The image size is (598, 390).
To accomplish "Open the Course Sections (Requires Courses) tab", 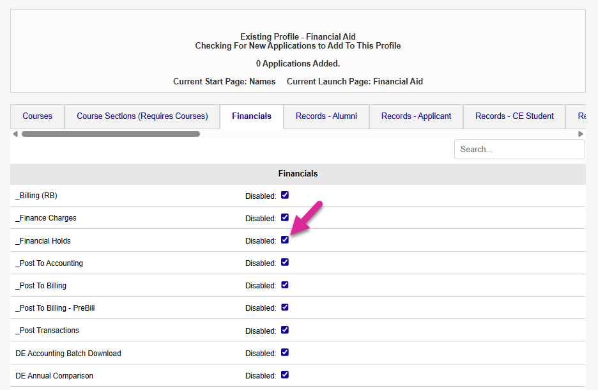I will click(142, 116).
